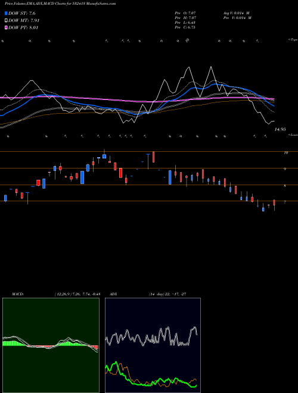This screenshot has width=298, height=393.
Task: Click the '<Tops' marker label
Action: tap(293, 40)
